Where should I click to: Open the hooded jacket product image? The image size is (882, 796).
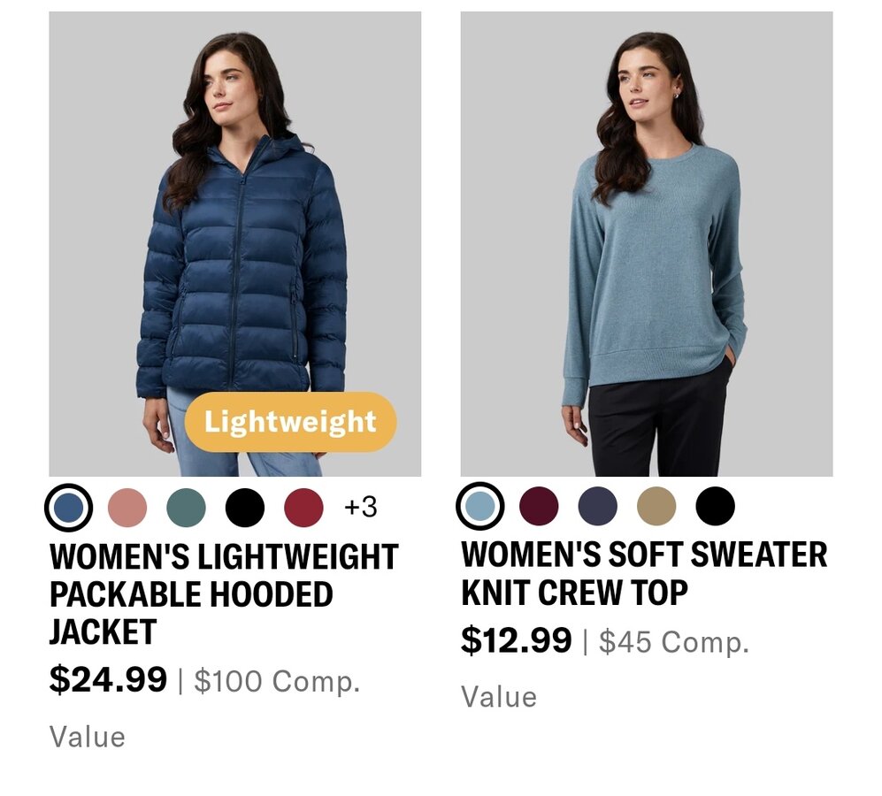(x=235, y=243)
